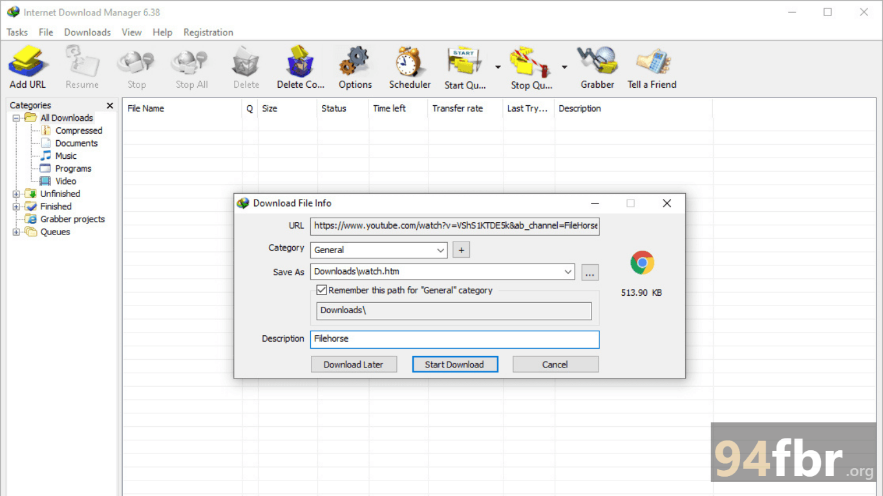883x496 pixels.
Task: Click the Resume toolbar icon
Action: point(82,67)
